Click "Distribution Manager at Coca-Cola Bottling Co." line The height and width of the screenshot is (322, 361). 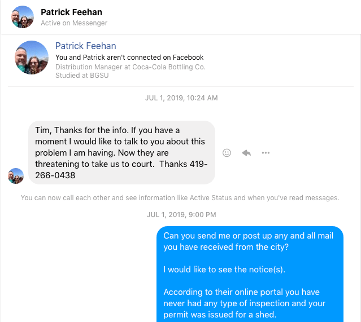click(x=131, y=67)
